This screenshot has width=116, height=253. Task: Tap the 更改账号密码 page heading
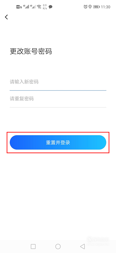31,51
